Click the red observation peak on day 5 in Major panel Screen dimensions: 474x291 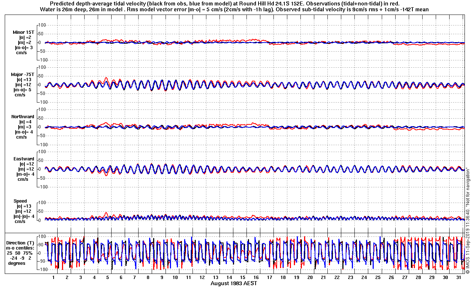click(106, 77)
